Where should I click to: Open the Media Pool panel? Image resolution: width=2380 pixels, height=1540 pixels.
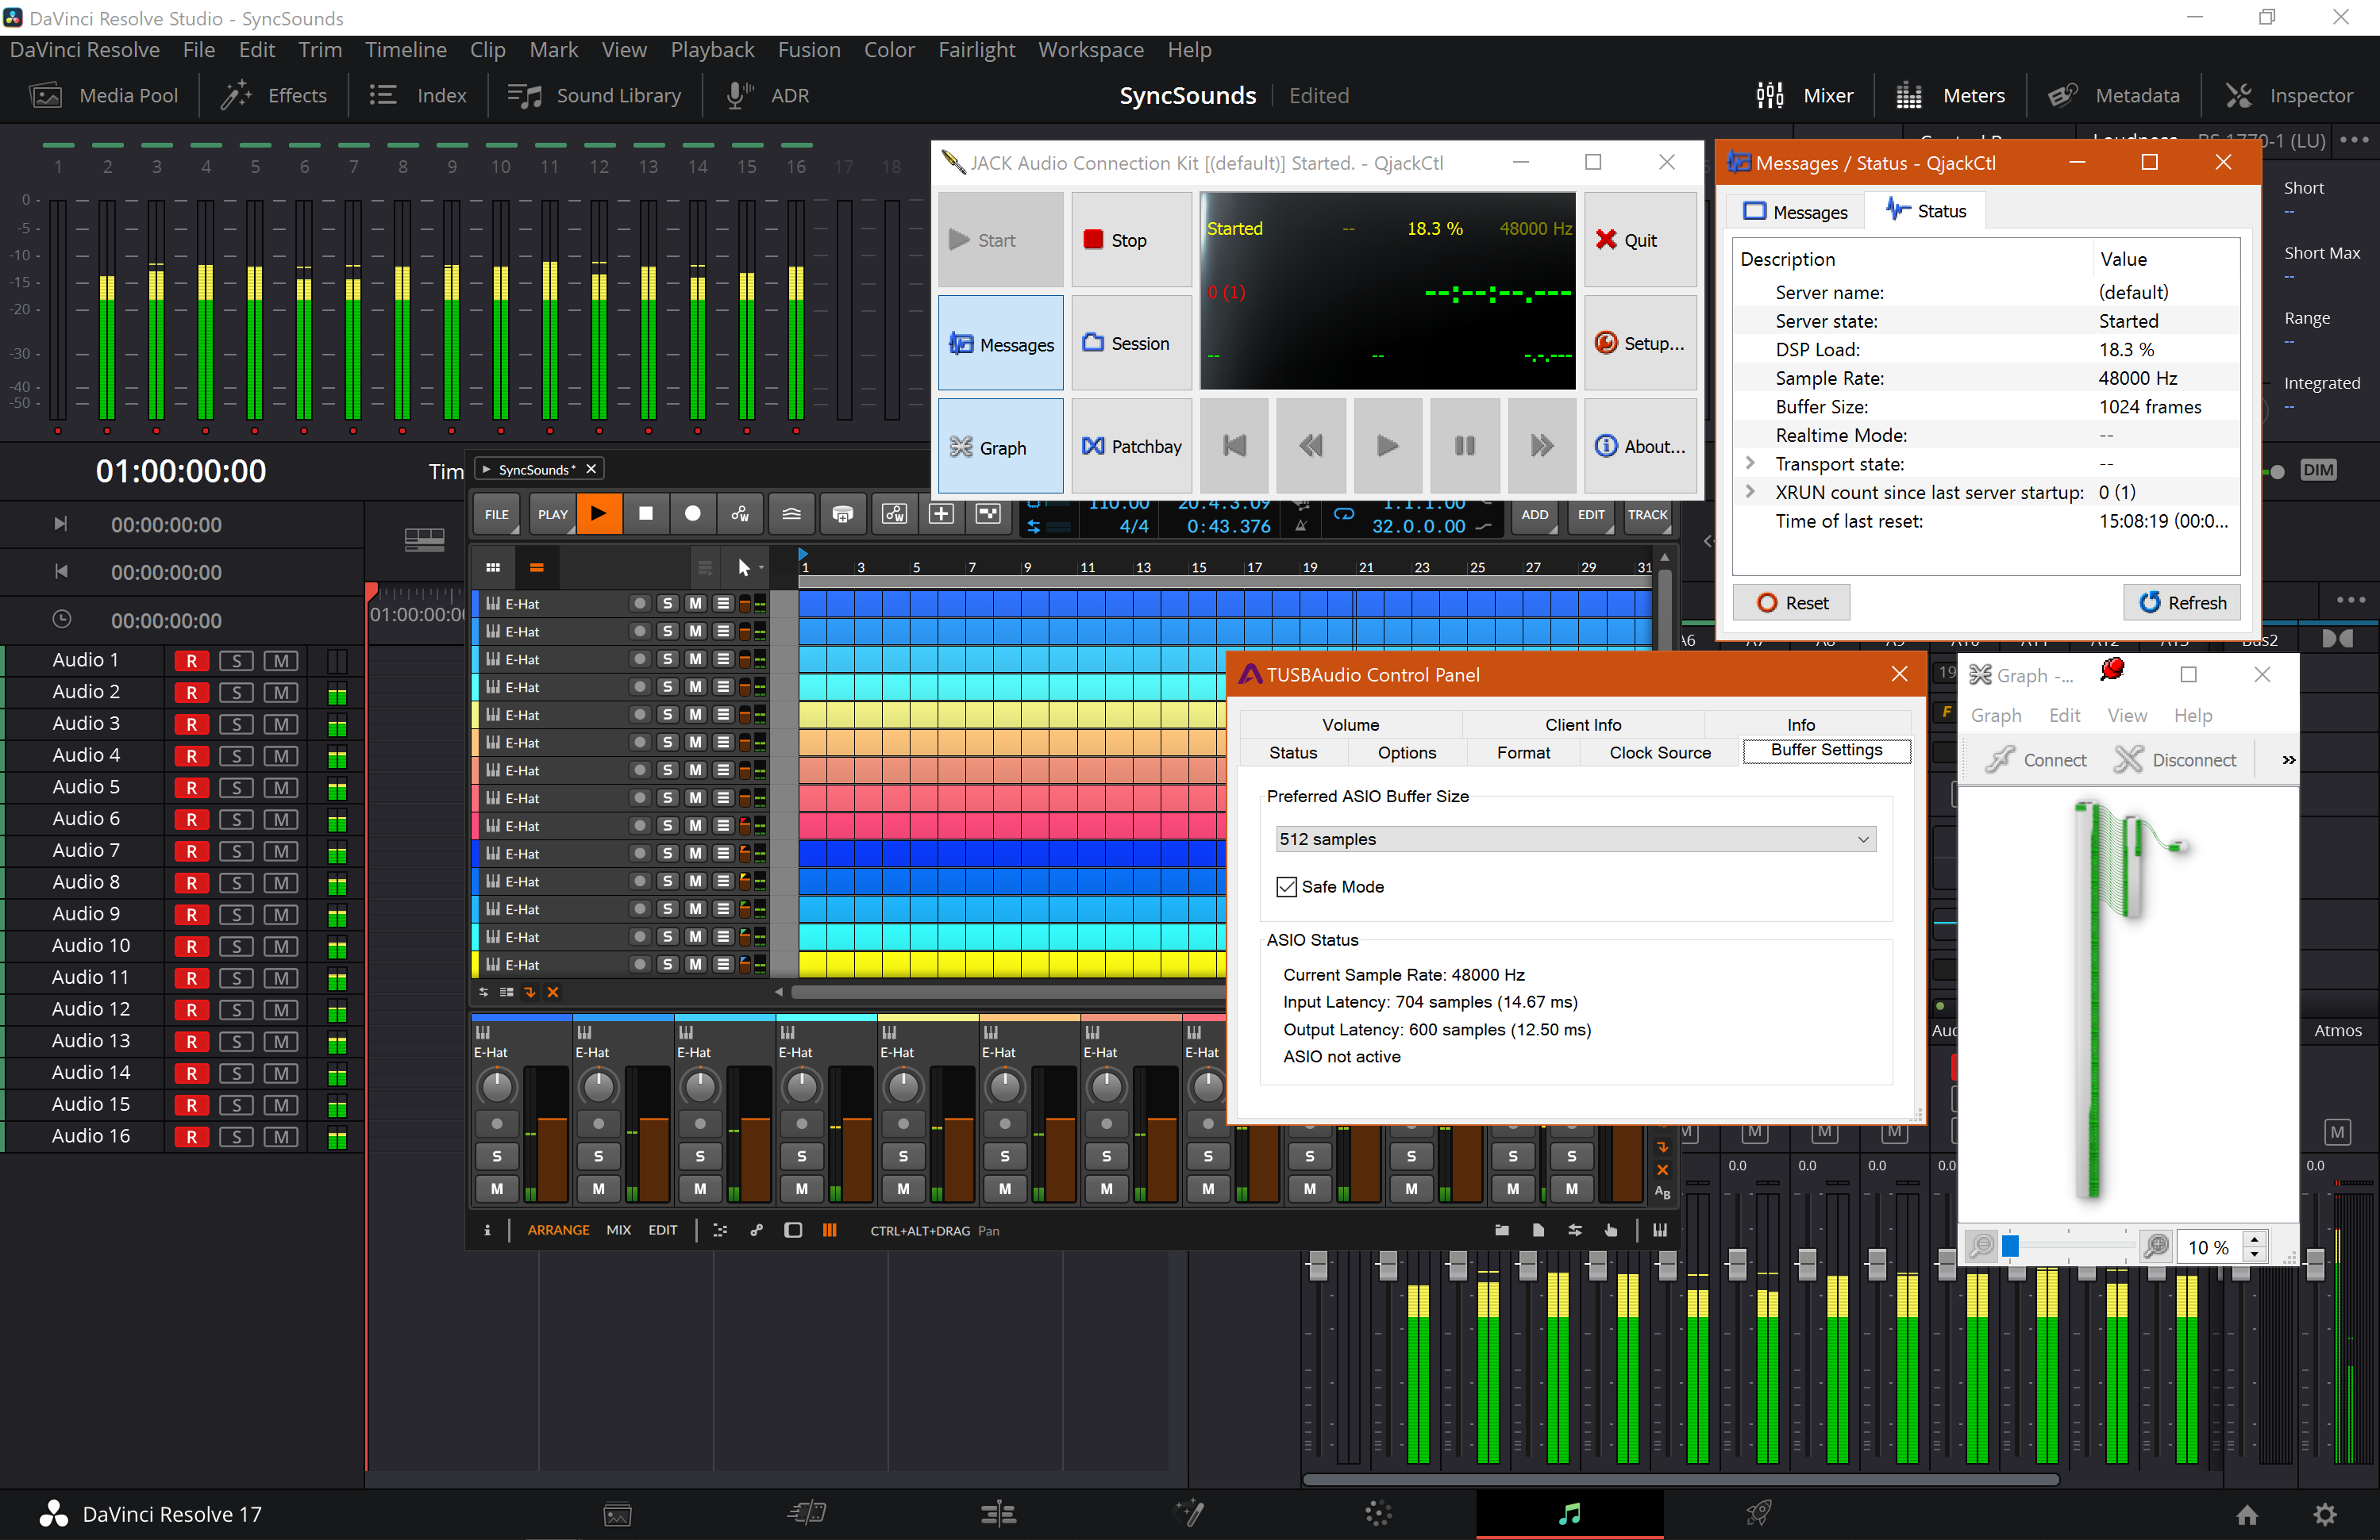point(104,95)
